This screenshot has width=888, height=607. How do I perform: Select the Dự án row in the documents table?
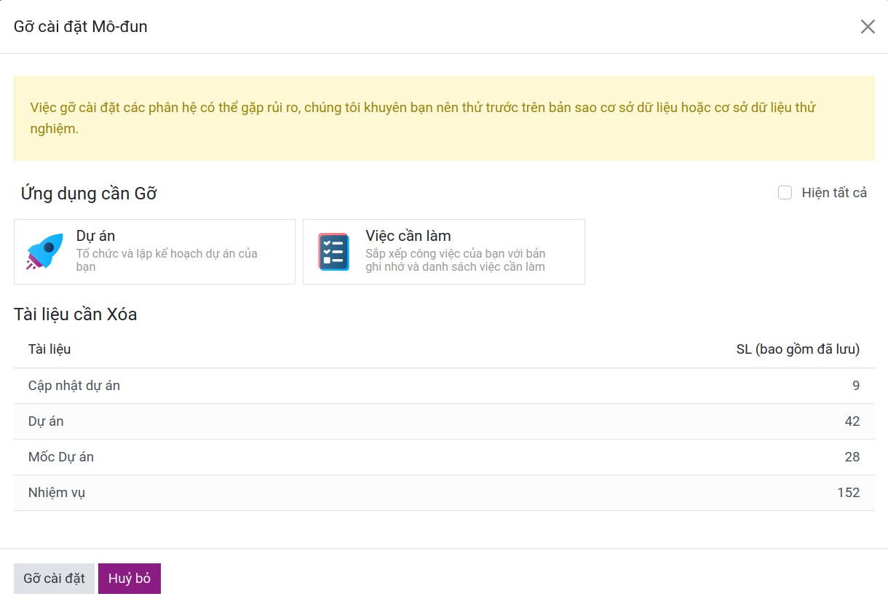click(444, 421)
